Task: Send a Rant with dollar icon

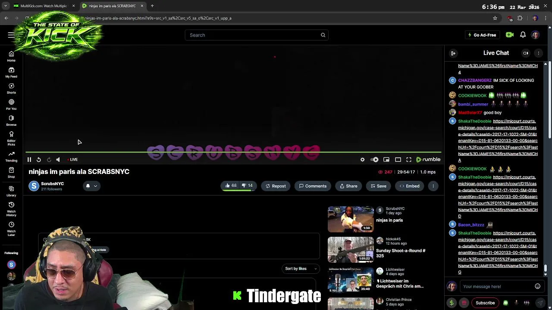Action: coord(452,303)
